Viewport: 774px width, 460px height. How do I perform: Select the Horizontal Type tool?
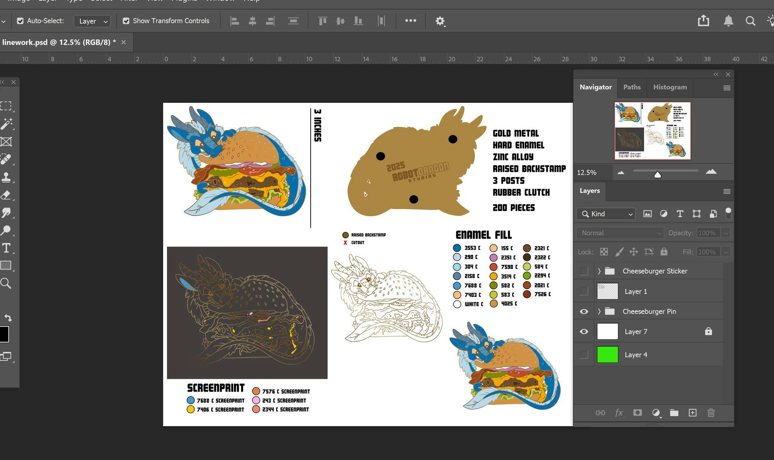pos(6,248)
